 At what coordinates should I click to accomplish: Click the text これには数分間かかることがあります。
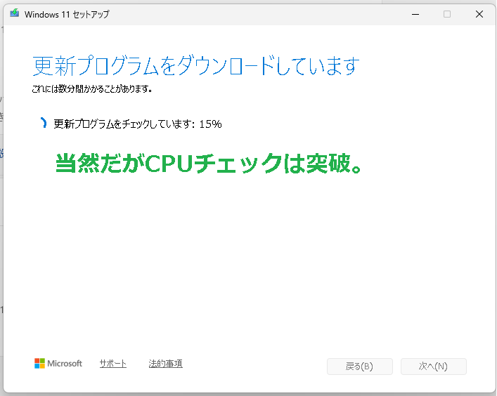[92, 89]
